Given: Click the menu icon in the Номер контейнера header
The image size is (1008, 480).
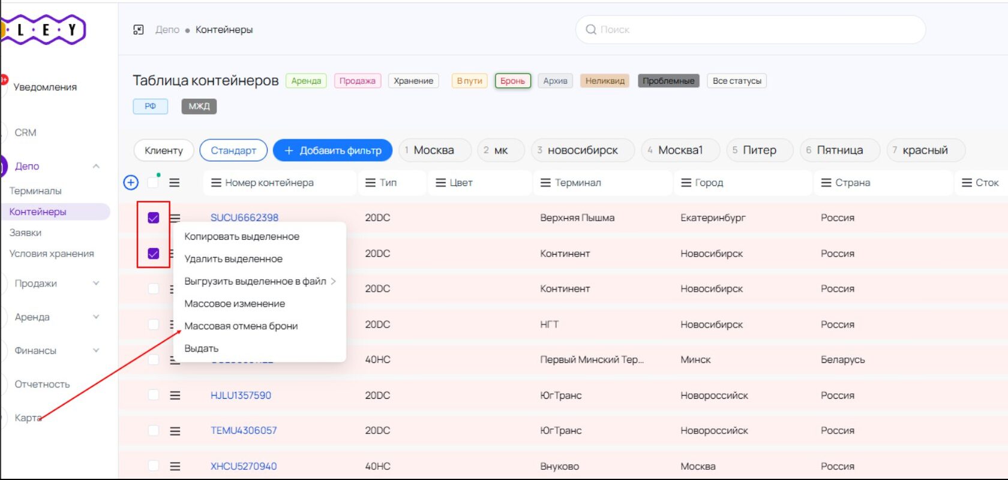Looking at the screenshot, I should tap(216, 183).
